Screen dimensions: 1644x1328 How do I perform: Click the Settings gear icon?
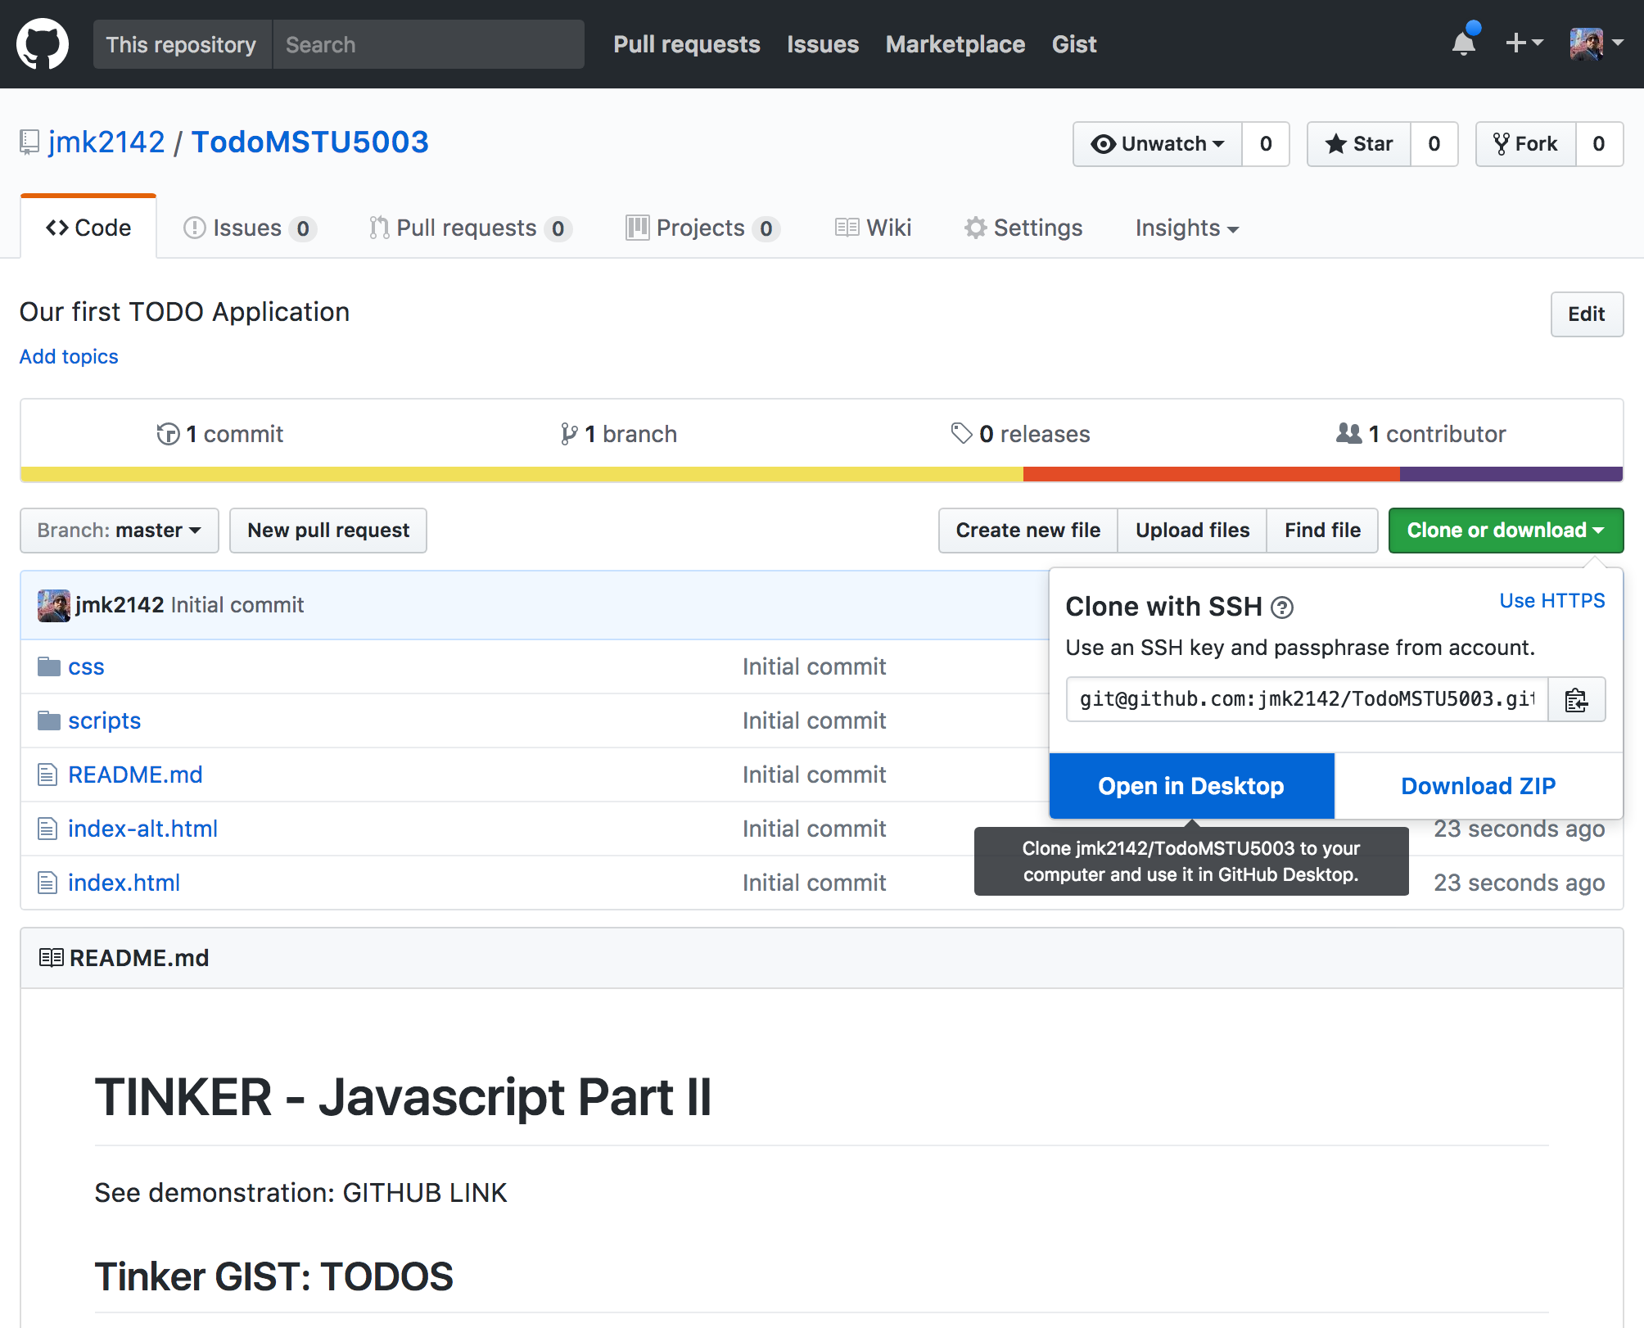tap(975, 228)
